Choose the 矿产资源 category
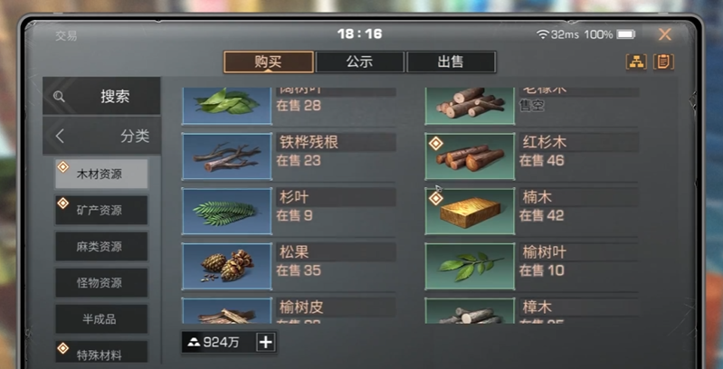The height and width of the screenshot is (369, 723). coord(101,210)
